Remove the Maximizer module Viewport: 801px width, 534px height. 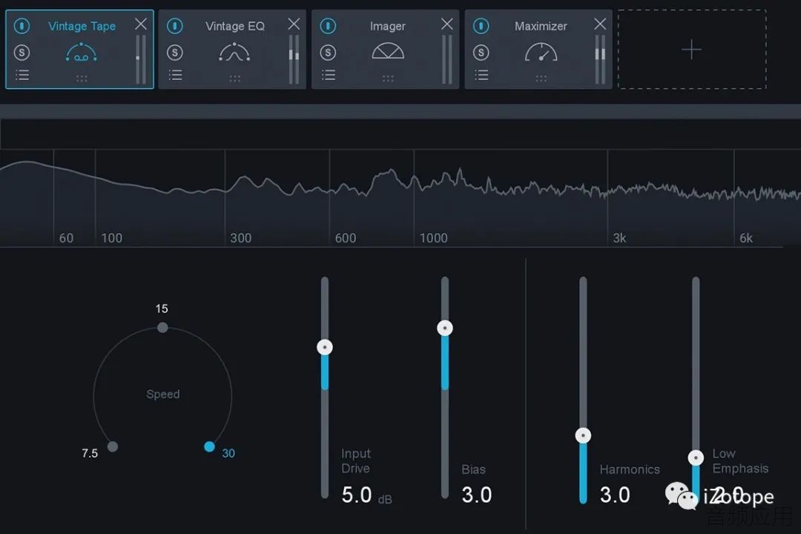pos(600,24)
